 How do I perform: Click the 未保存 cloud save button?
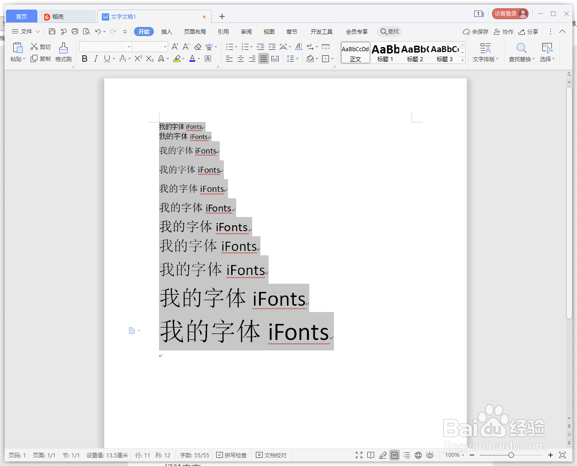476,32
